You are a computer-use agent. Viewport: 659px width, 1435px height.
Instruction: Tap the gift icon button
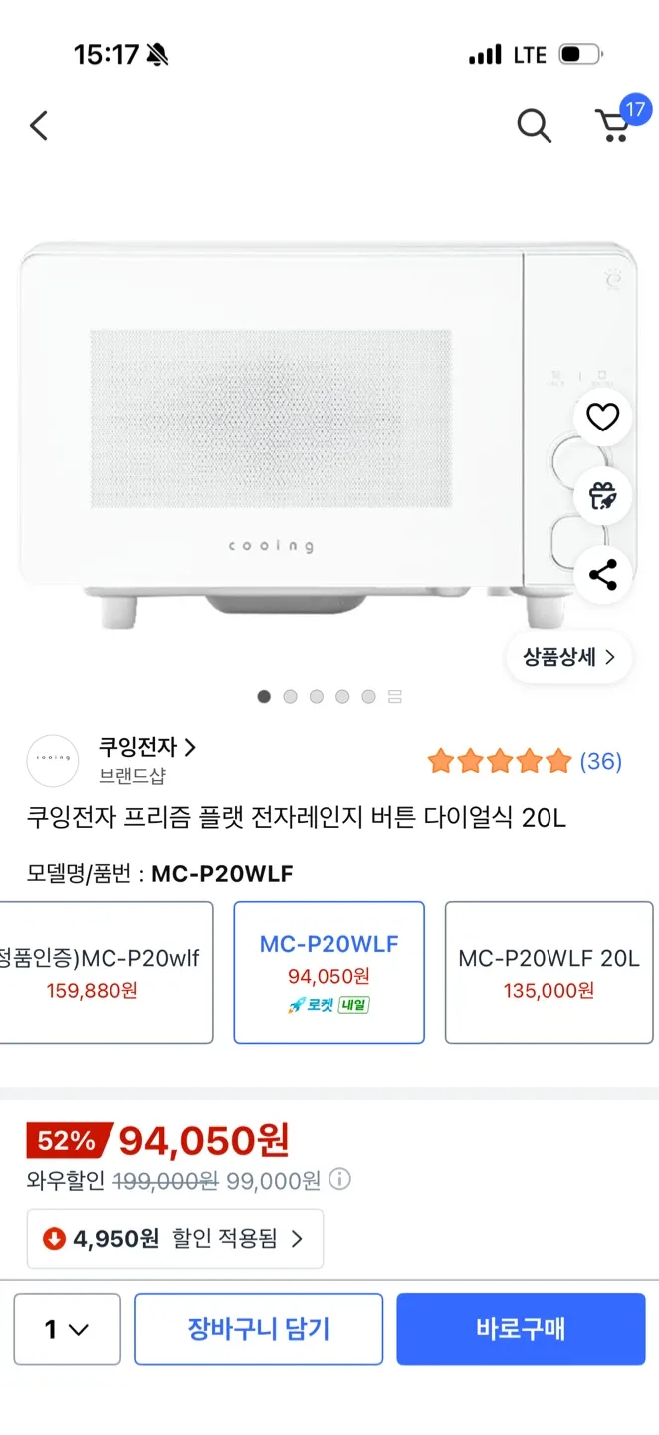tap(603, 495)
